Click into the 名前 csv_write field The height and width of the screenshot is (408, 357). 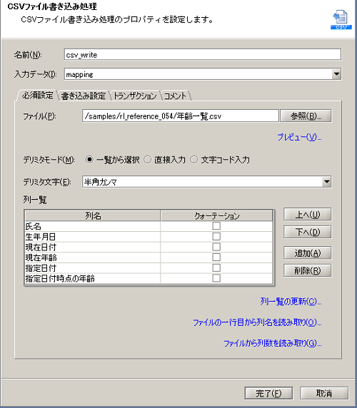click(x=203, y=55)
